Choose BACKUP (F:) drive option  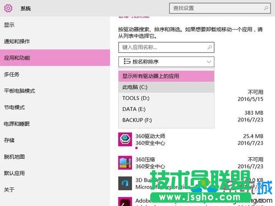(x=166, y=120)
